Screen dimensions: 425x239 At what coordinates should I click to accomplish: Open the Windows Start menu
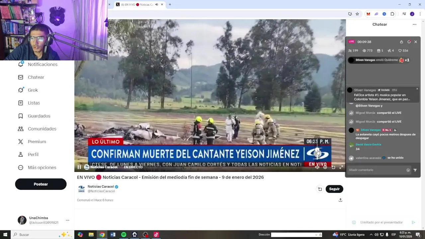coord(5,235)
